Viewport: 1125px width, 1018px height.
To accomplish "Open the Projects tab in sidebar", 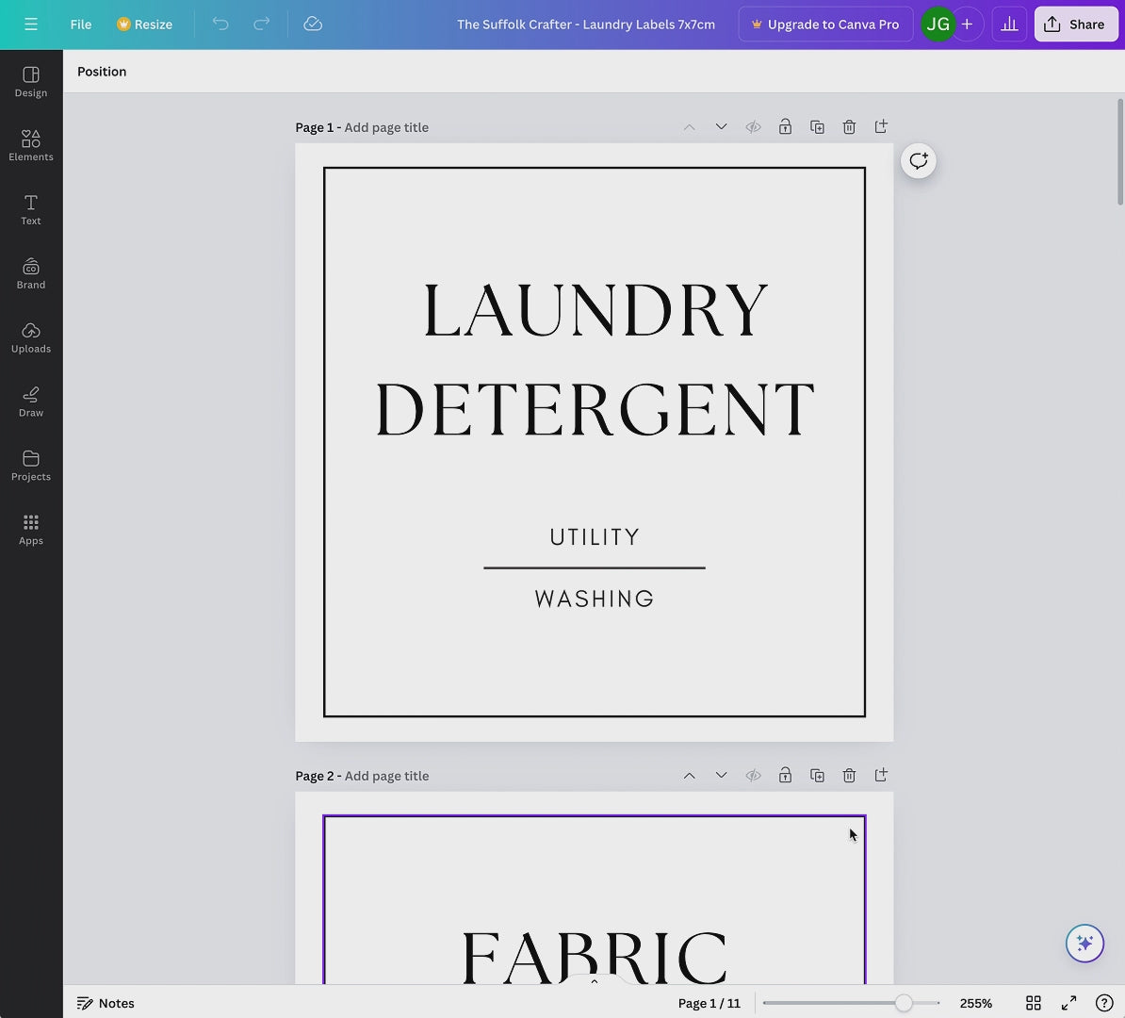I will (31, 466).
